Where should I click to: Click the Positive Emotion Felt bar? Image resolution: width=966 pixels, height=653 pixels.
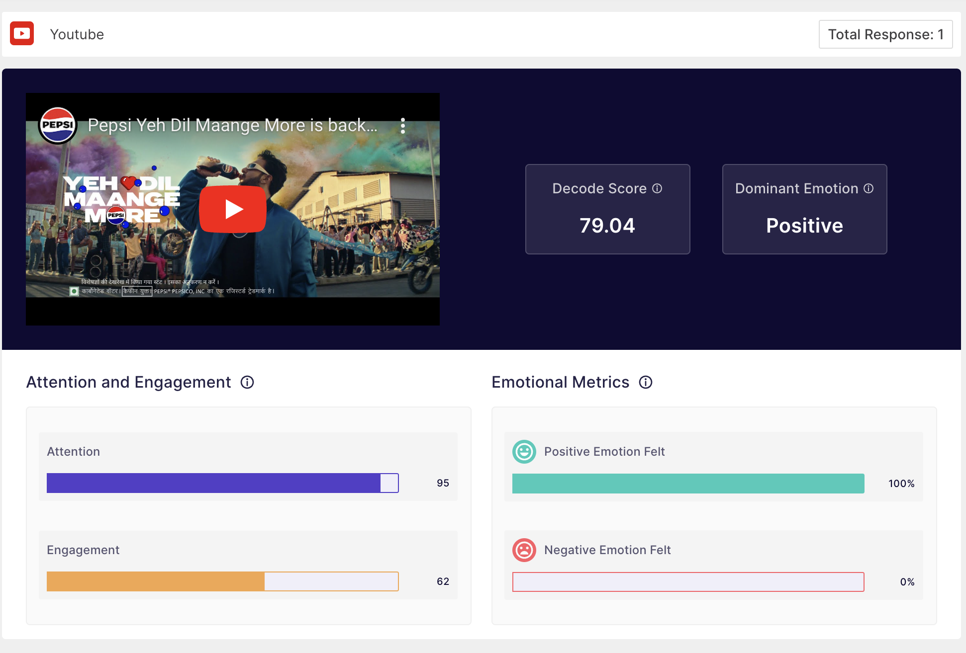(x=688, y=484)
